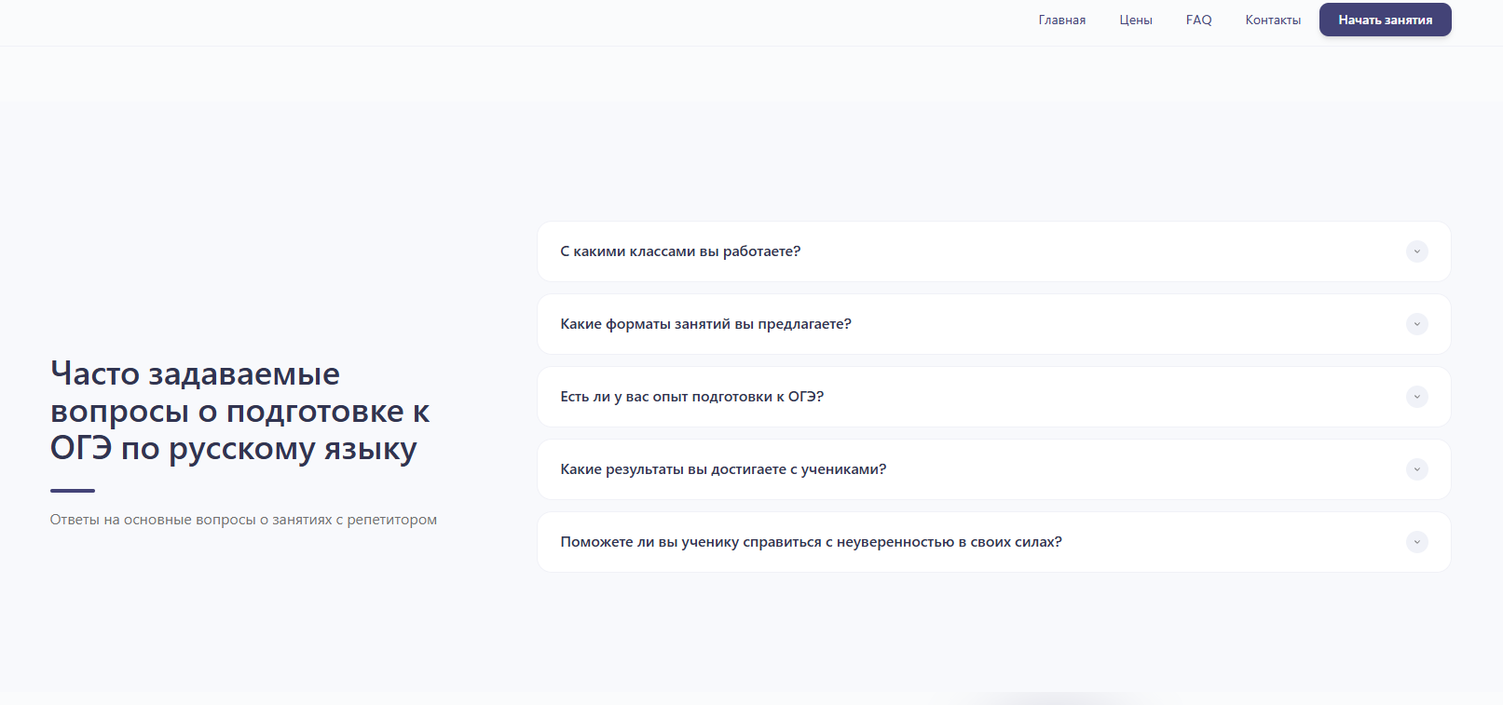Expand chevron for classes question
The image size is (1503, 705).
coord(1416,251)
